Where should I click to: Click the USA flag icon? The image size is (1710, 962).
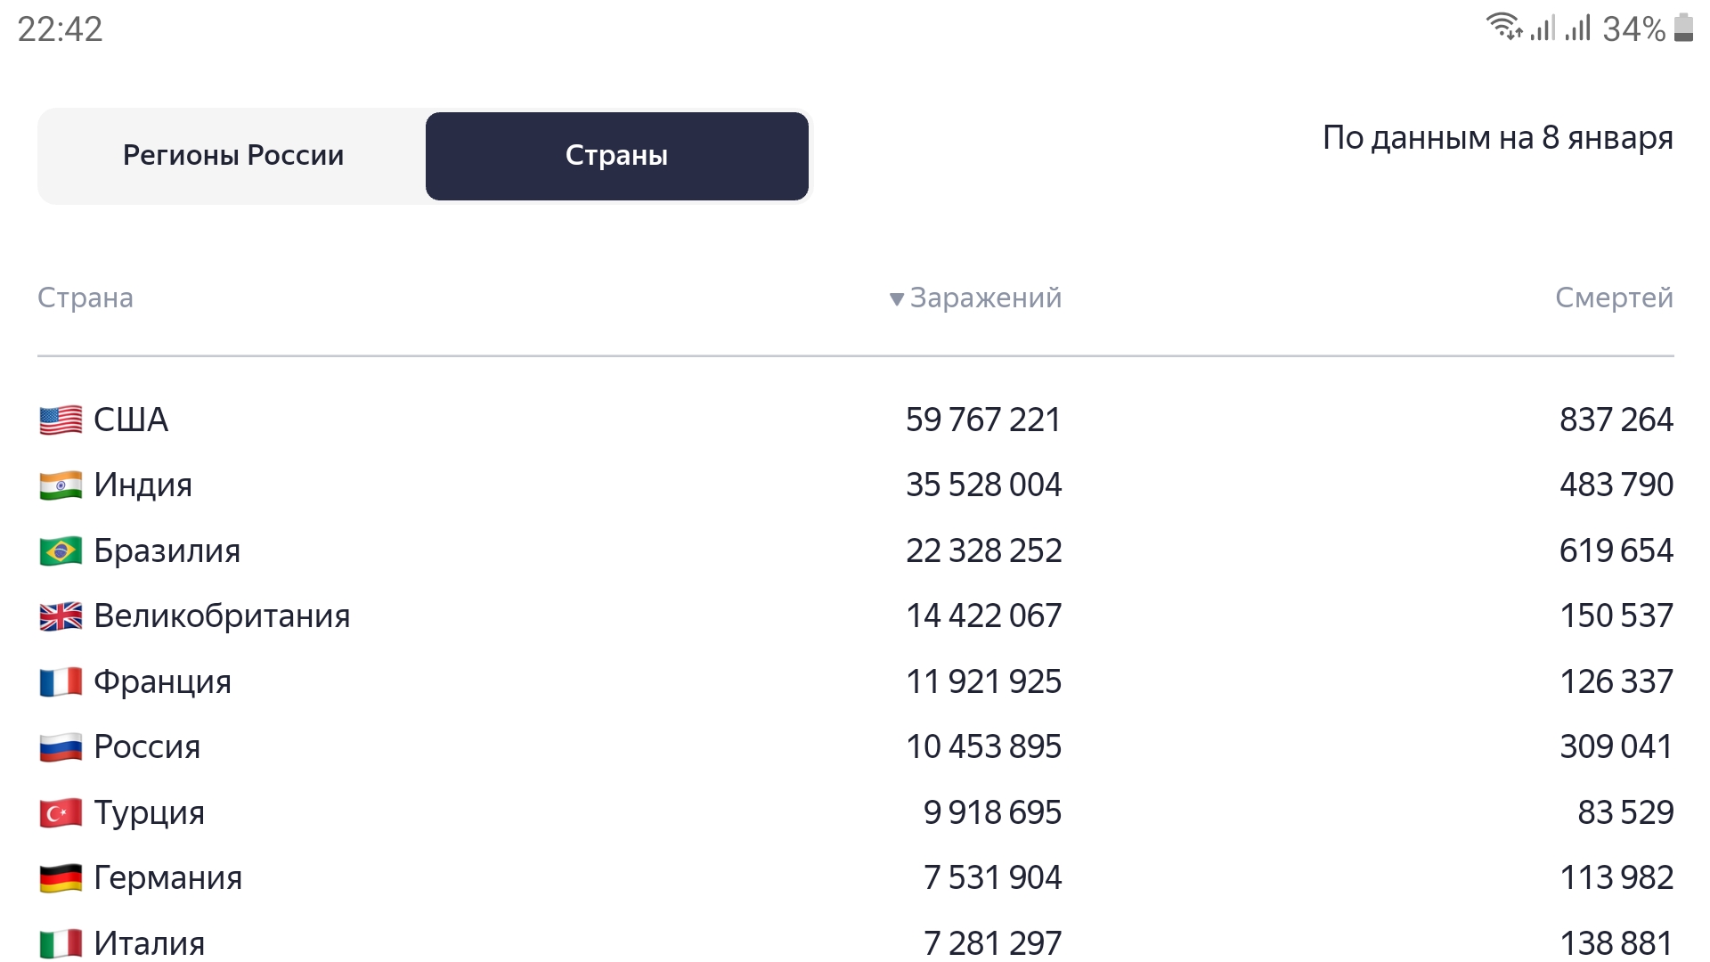61,420
